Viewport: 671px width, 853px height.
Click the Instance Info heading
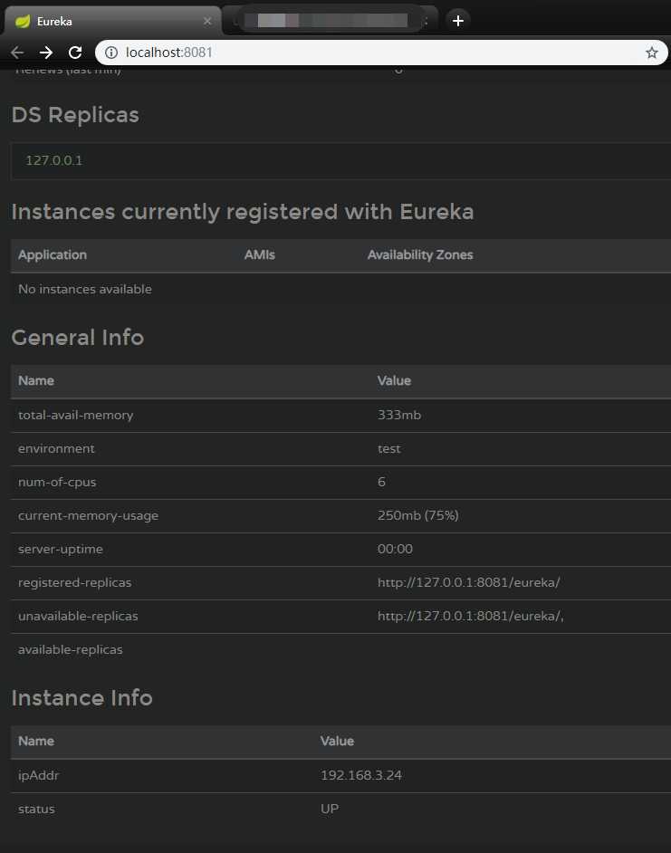point(81,698)
